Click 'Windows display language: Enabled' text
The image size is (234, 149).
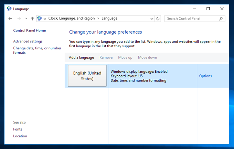pos(139,72)
